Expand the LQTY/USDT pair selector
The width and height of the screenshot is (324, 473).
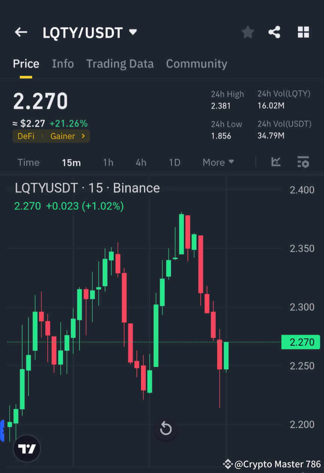click(133, 32)
